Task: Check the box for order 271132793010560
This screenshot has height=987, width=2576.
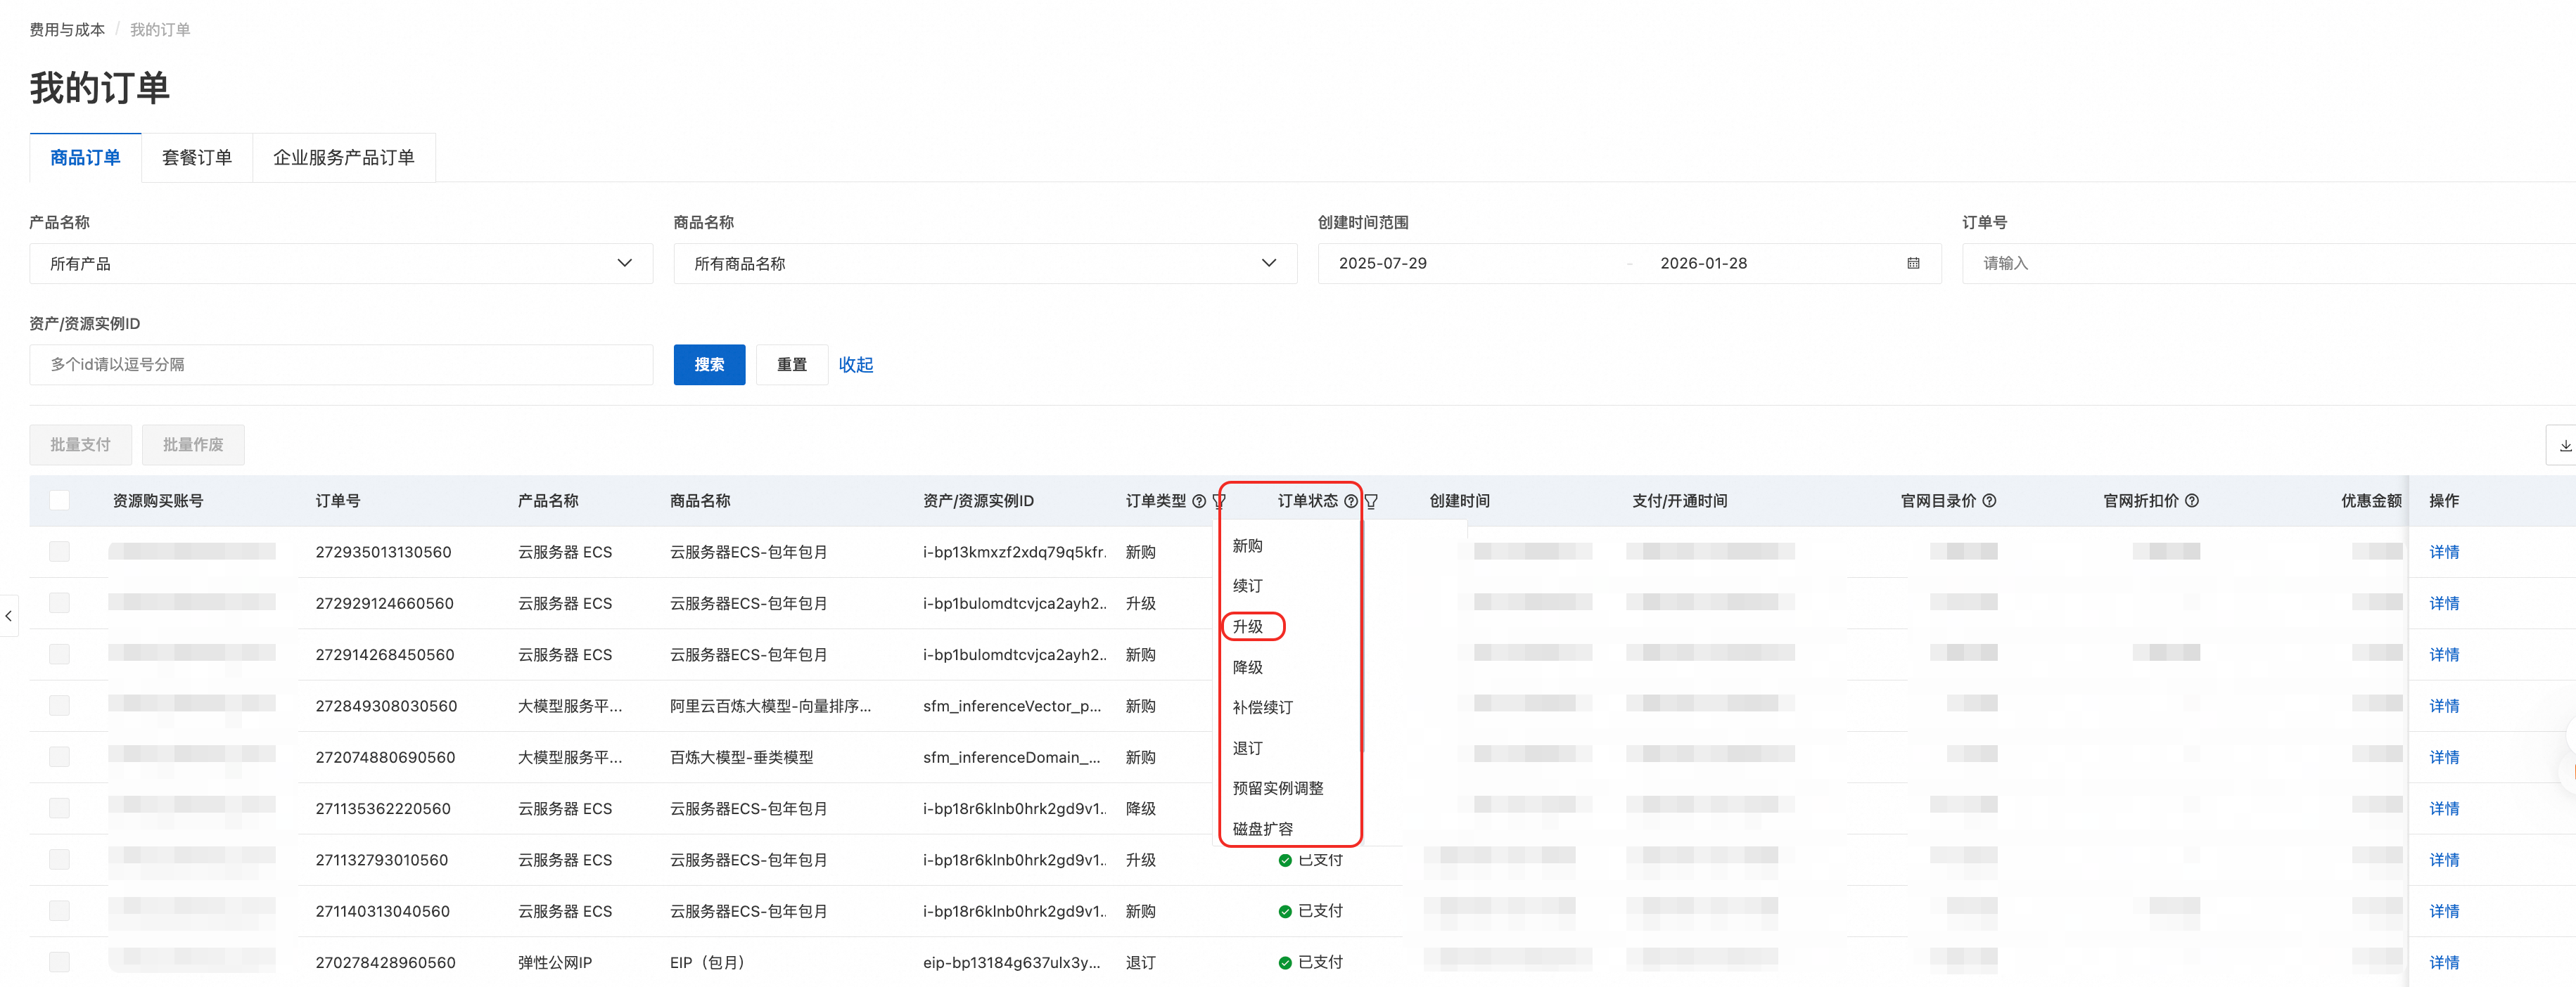Action: click(60, 860)
